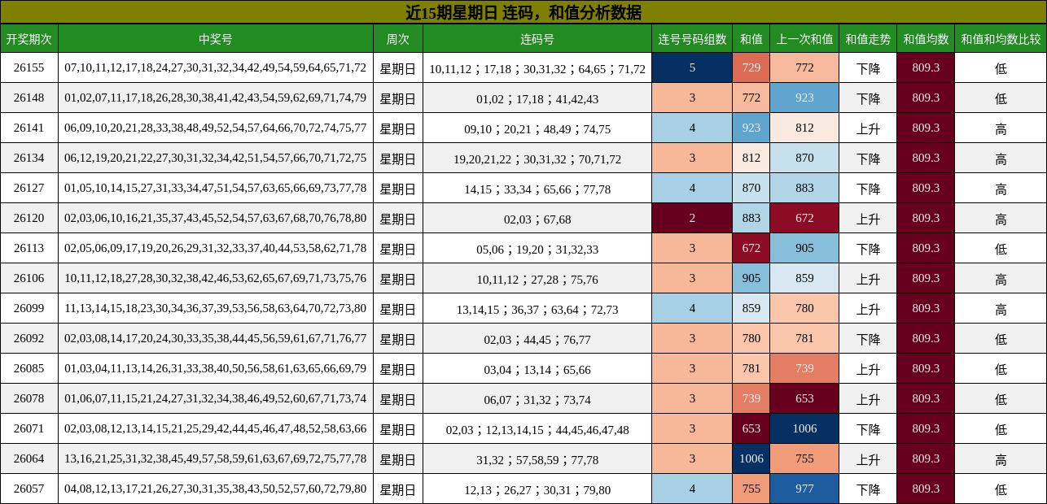The image size is (1047, 504).
Task: Click draw period 26120
Action: point(29,219)
